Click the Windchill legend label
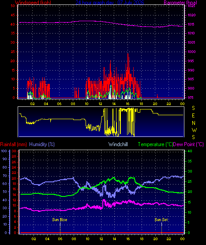Viewport: 206px width, 245px height. click(118, 144)
